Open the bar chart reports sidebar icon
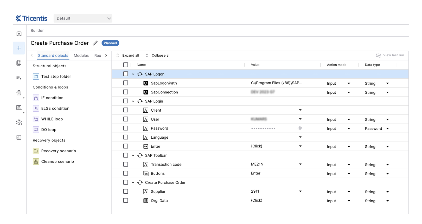 pos(19,137)
